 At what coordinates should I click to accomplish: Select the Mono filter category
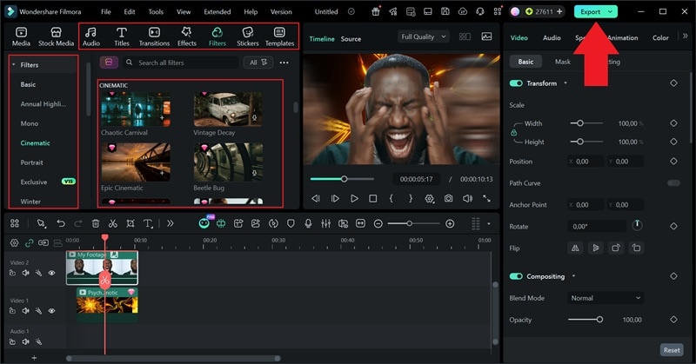30,123
